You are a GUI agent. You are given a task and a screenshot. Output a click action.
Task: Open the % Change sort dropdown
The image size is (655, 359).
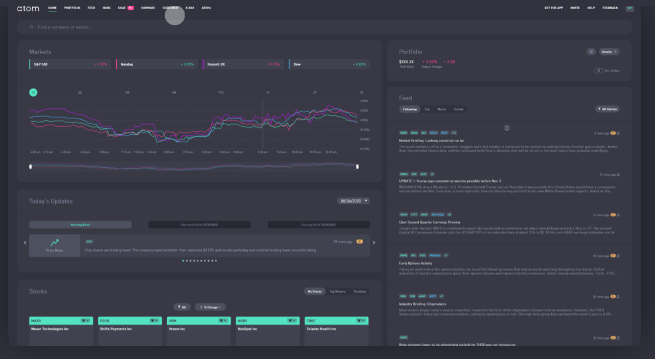click(x=211, y=307)
